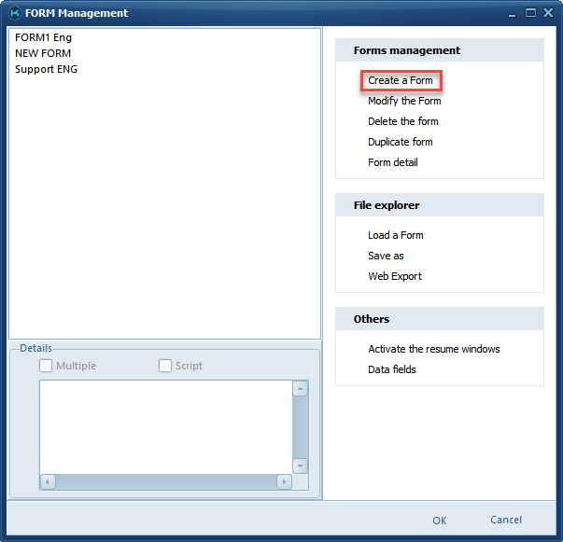Click scroll right arrow in Details box
Image resolution: width=563 pixels, height=542 pixels.
pos(284,482)
